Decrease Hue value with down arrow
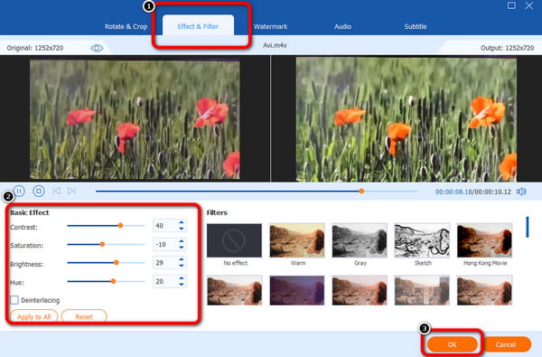This screenshot has height=357, width=542. (182, 285)
